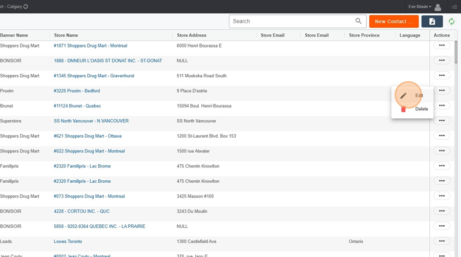The image size is (461, 257).
Task: Open actions menu for SS North Vancouver row
Action: 442,120
